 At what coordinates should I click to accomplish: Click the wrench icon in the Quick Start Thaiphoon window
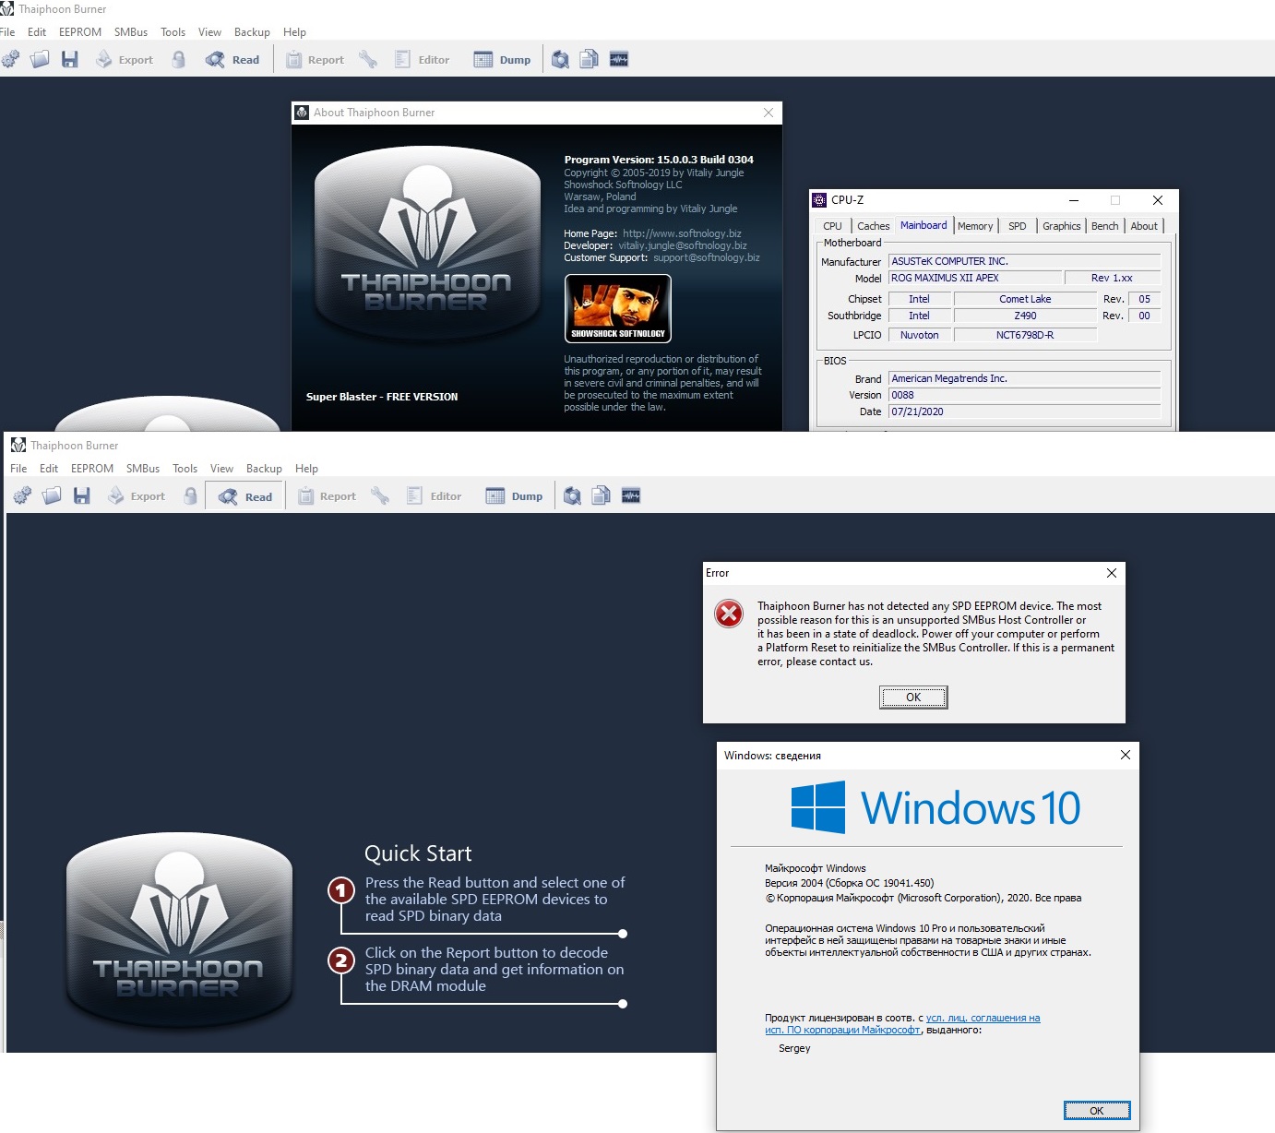click(380, 496)
